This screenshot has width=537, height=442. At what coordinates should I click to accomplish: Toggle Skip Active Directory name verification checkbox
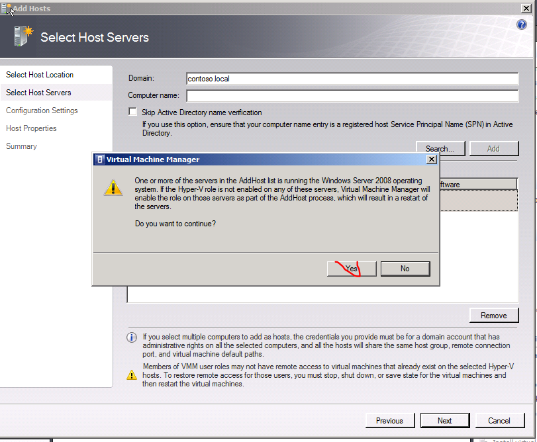(132, 112)
